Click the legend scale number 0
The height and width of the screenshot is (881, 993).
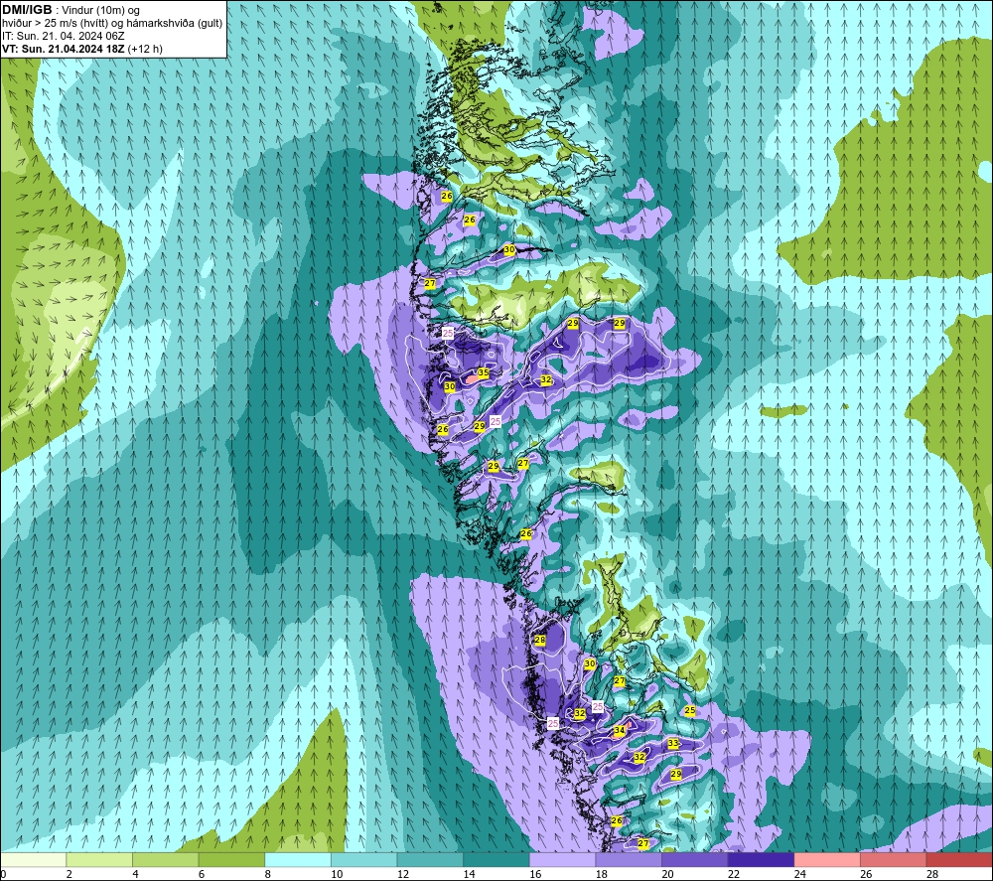point(3,874)
